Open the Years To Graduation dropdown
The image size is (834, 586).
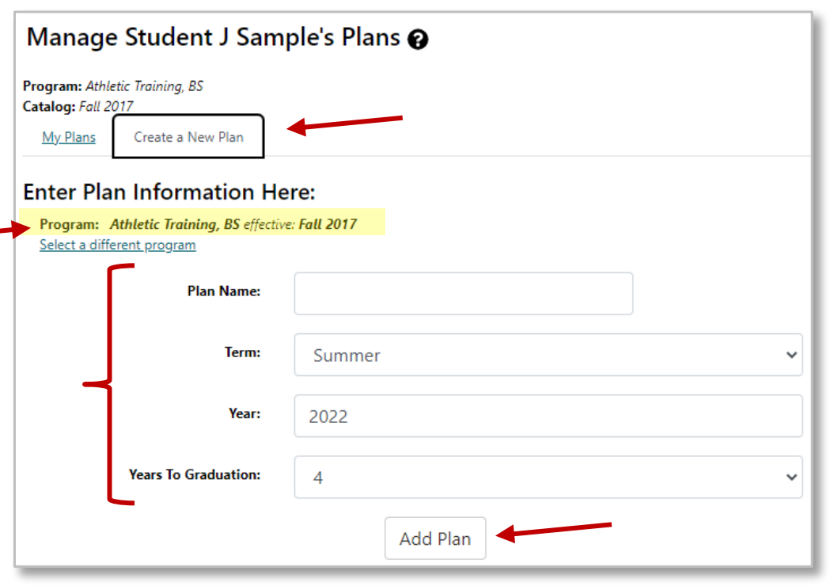[548, 477]
